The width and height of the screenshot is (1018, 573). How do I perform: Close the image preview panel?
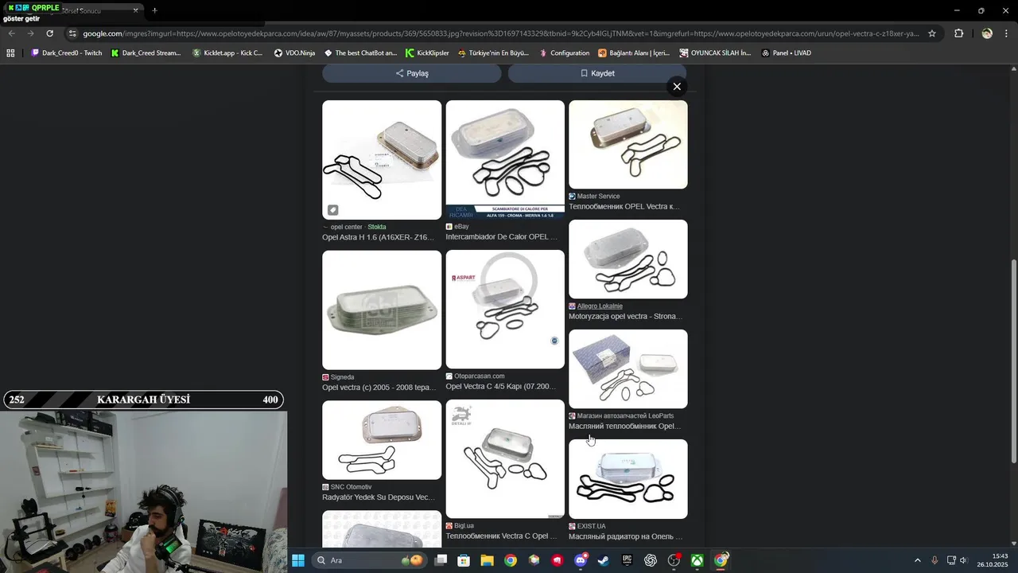[x=677, y=87]
